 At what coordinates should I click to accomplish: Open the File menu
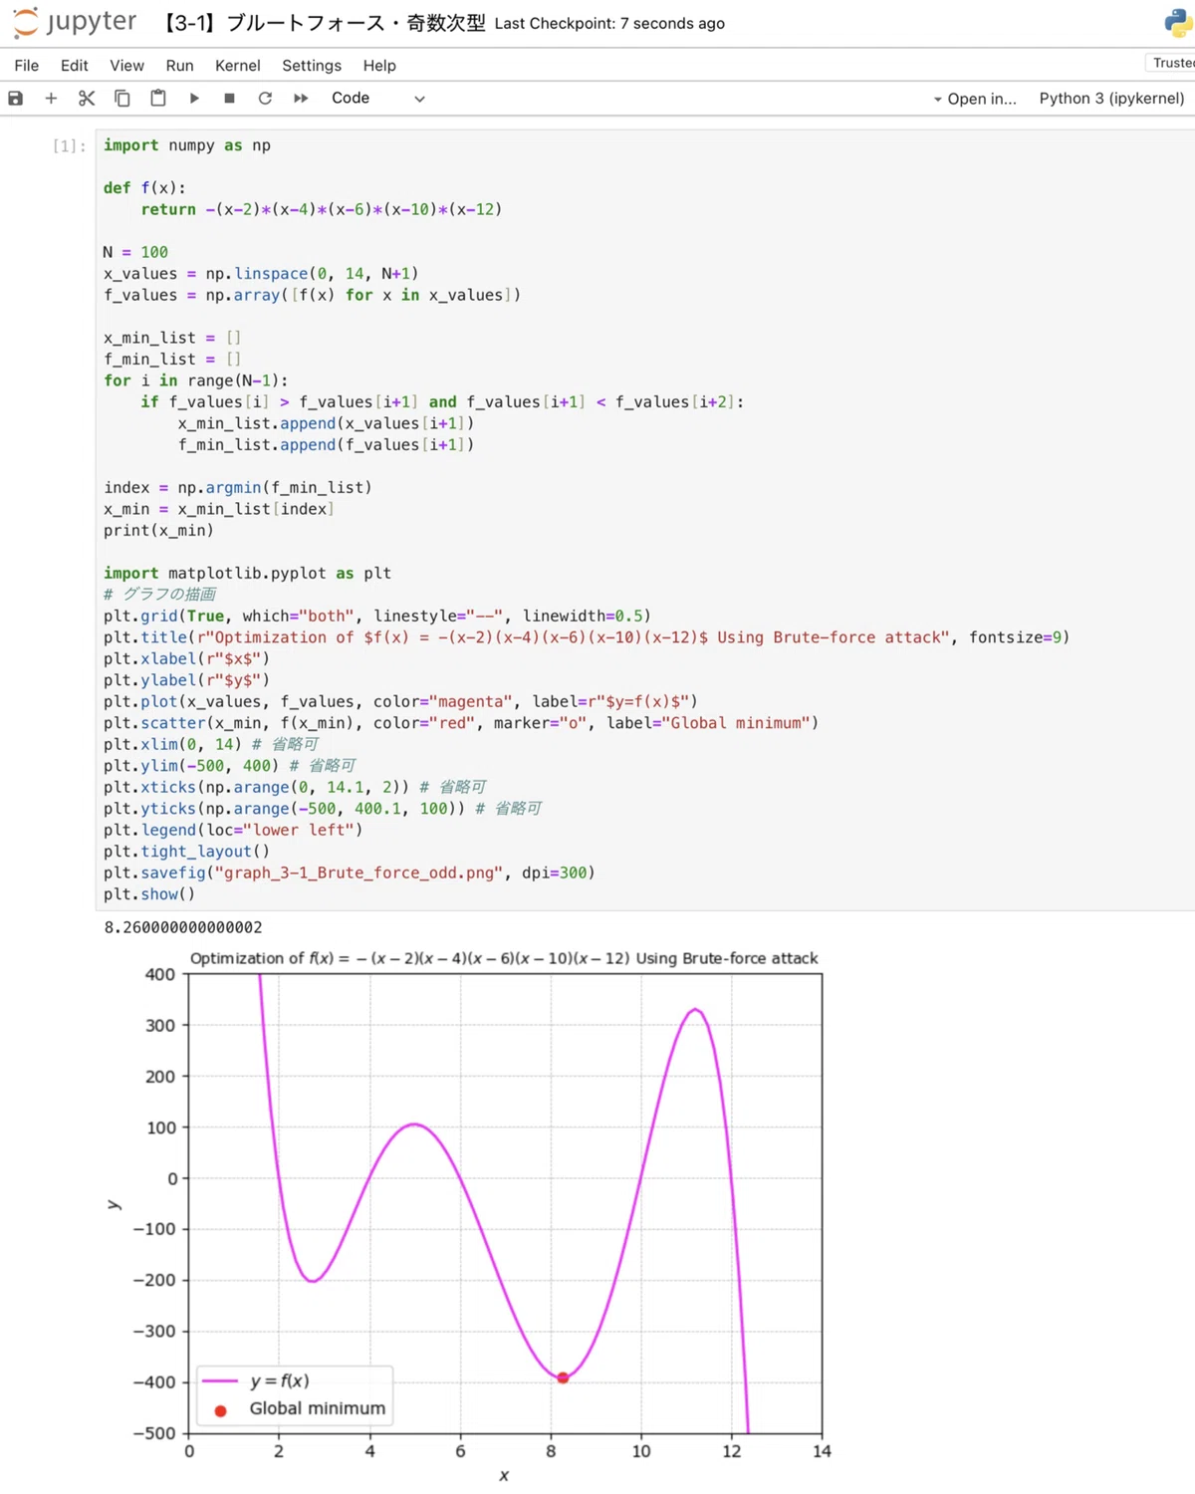[27, 66]
